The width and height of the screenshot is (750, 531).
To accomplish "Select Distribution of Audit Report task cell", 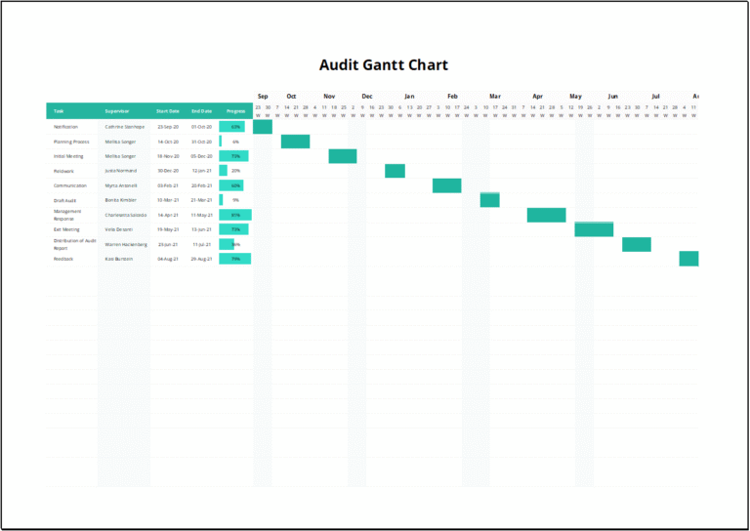I will coord(75,244).
